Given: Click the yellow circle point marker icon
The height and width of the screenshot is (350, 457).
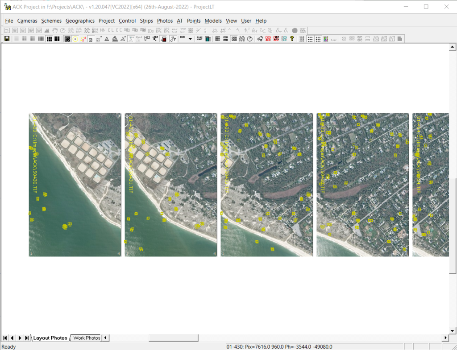Looking at the screenshot, I should click(x=75, y=39).
